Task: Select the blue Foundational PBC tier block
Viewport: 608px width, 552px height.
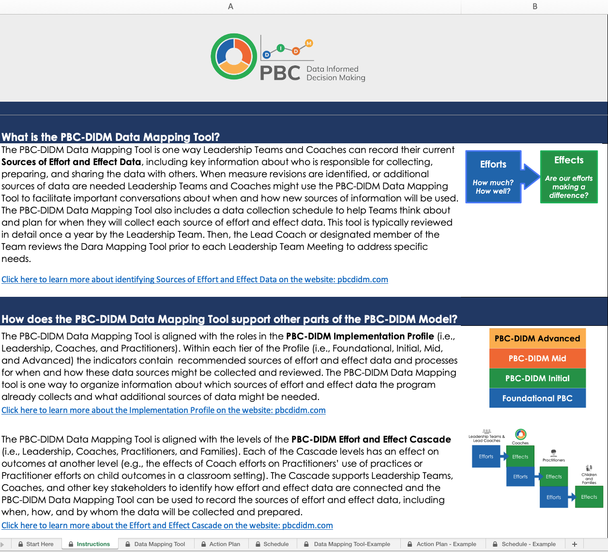Action: coord(537,398)
